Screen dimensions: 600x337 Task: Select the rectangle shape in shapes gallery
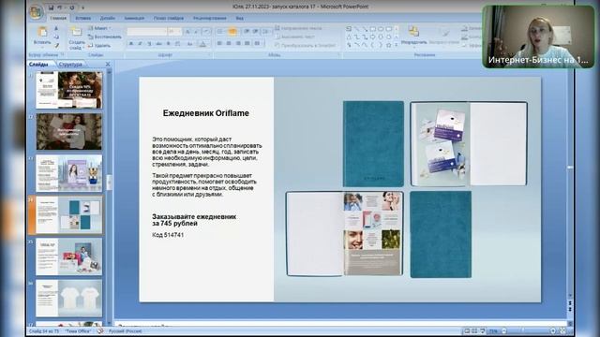click(x=372, y=29)
